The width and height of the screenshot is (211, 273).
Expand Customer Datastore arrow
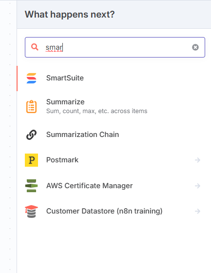click(197, 212)
